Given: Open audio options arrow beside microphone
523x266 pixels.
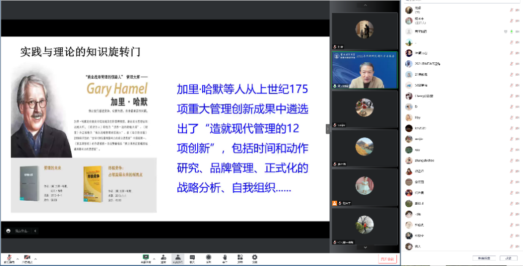Looking at the screenshot, I should pyautogui.click(x=17, y=259).
